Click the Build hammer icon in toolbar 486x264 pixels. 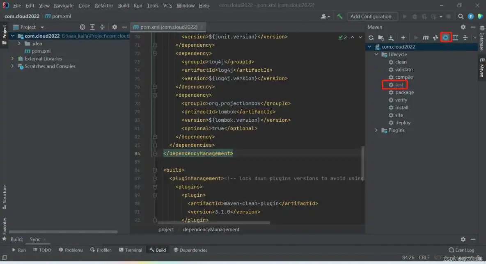tap(340, 16)
